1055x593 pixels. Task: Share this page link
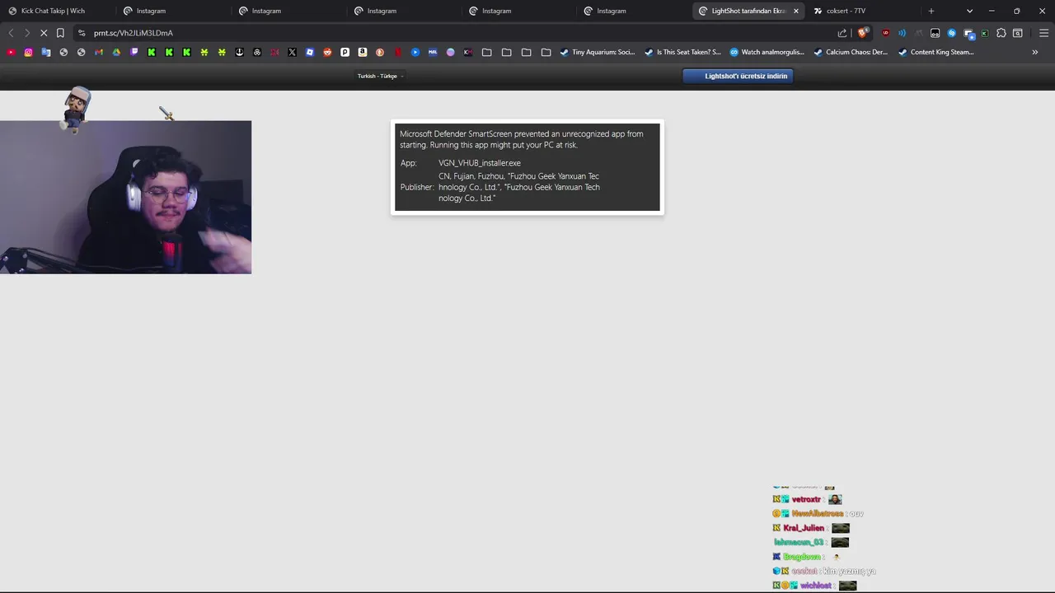tap(842, 33)
